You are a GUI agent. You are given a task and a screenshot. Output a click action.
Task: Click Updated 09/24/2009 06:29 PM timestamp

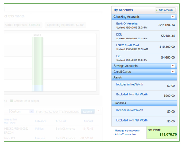pos(132,28)
